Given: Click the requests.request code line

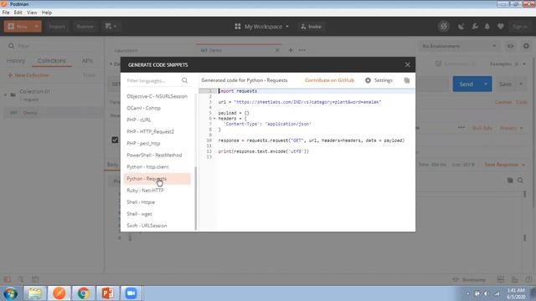Looking at the screenshot, I should pos(312,140).
